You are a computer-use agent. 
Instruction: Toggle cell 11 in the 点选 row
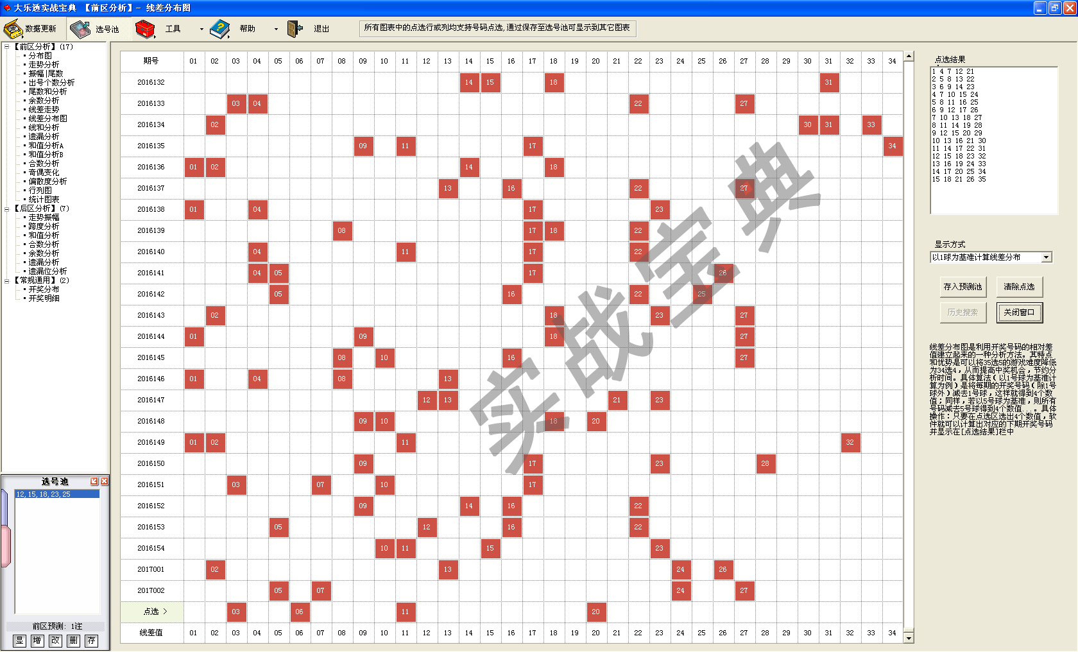coord(405,612)
